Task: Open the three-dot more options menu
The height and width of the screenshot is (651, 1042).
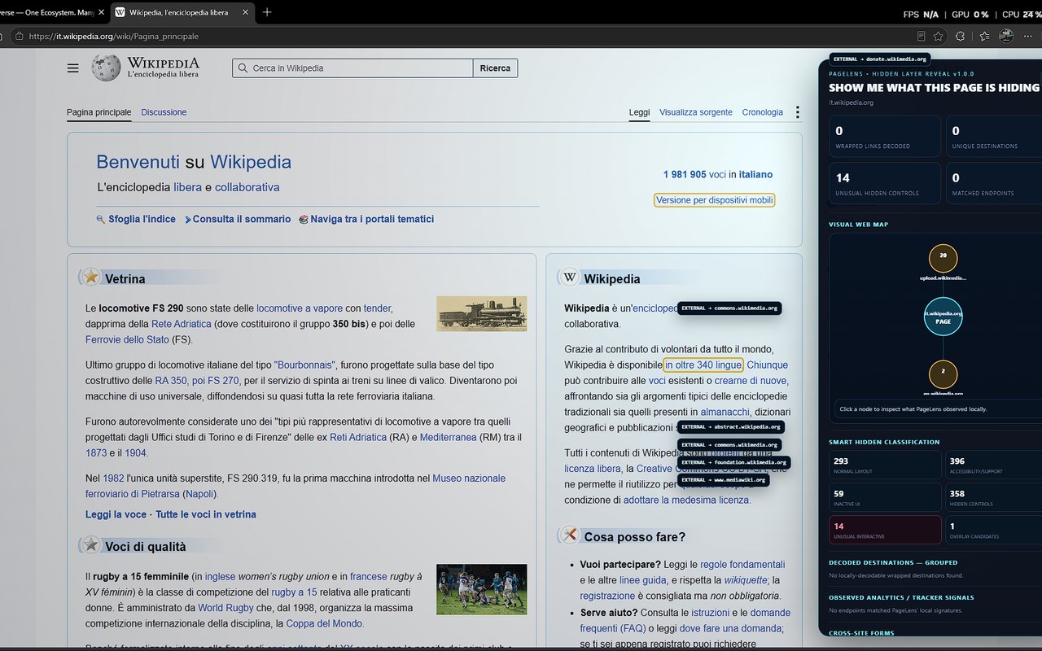Action: pos(798,112)
